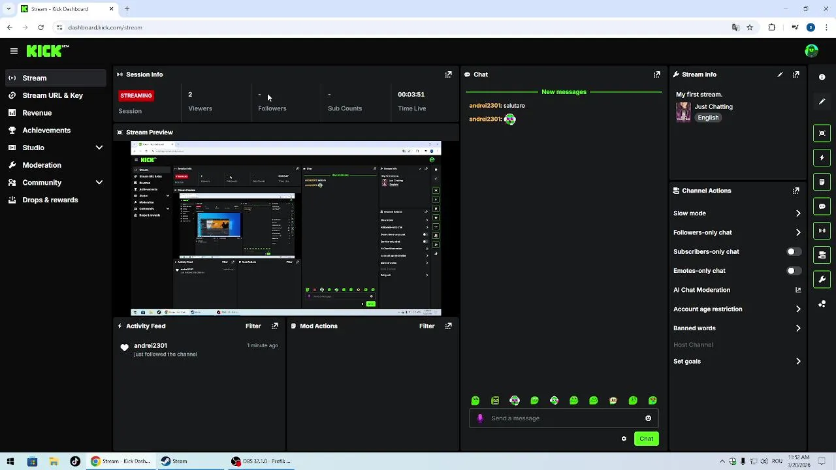The width and height of the screenshot is (836, 470).
Task: Open File Explorer from the taskbar
Action: (x=54, y=462)
